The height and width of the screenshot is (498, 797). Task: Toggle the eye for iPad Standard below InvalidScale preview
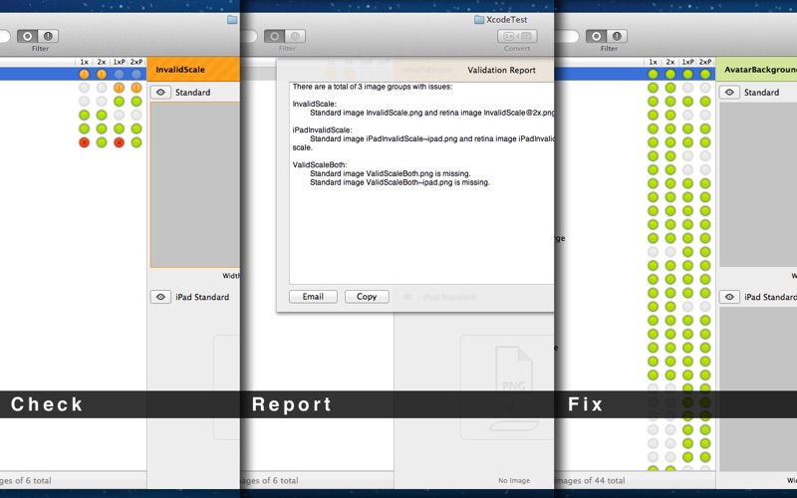pyautogui.click(x=160, y=297)
